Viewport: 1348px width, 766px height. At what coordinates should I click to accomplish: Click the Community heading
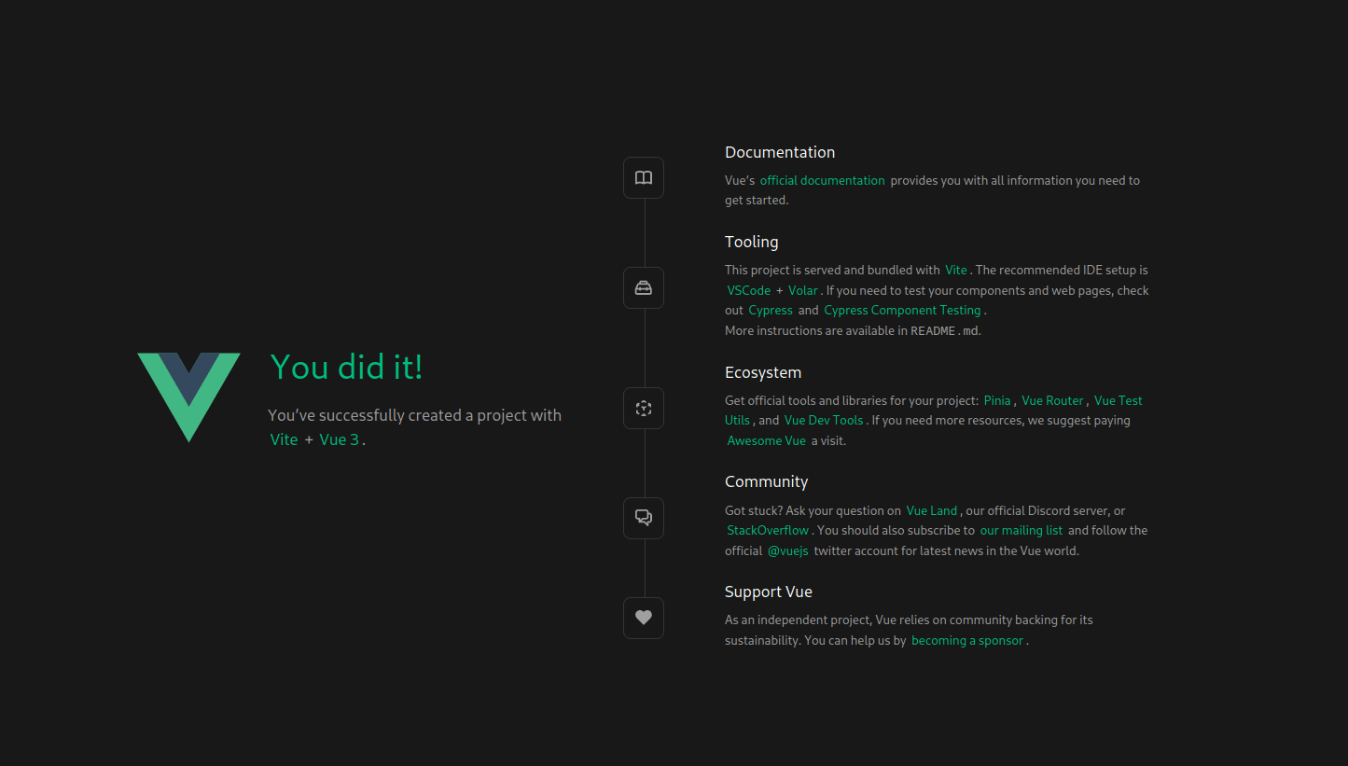pyautogui.click(x=766, y=481)
